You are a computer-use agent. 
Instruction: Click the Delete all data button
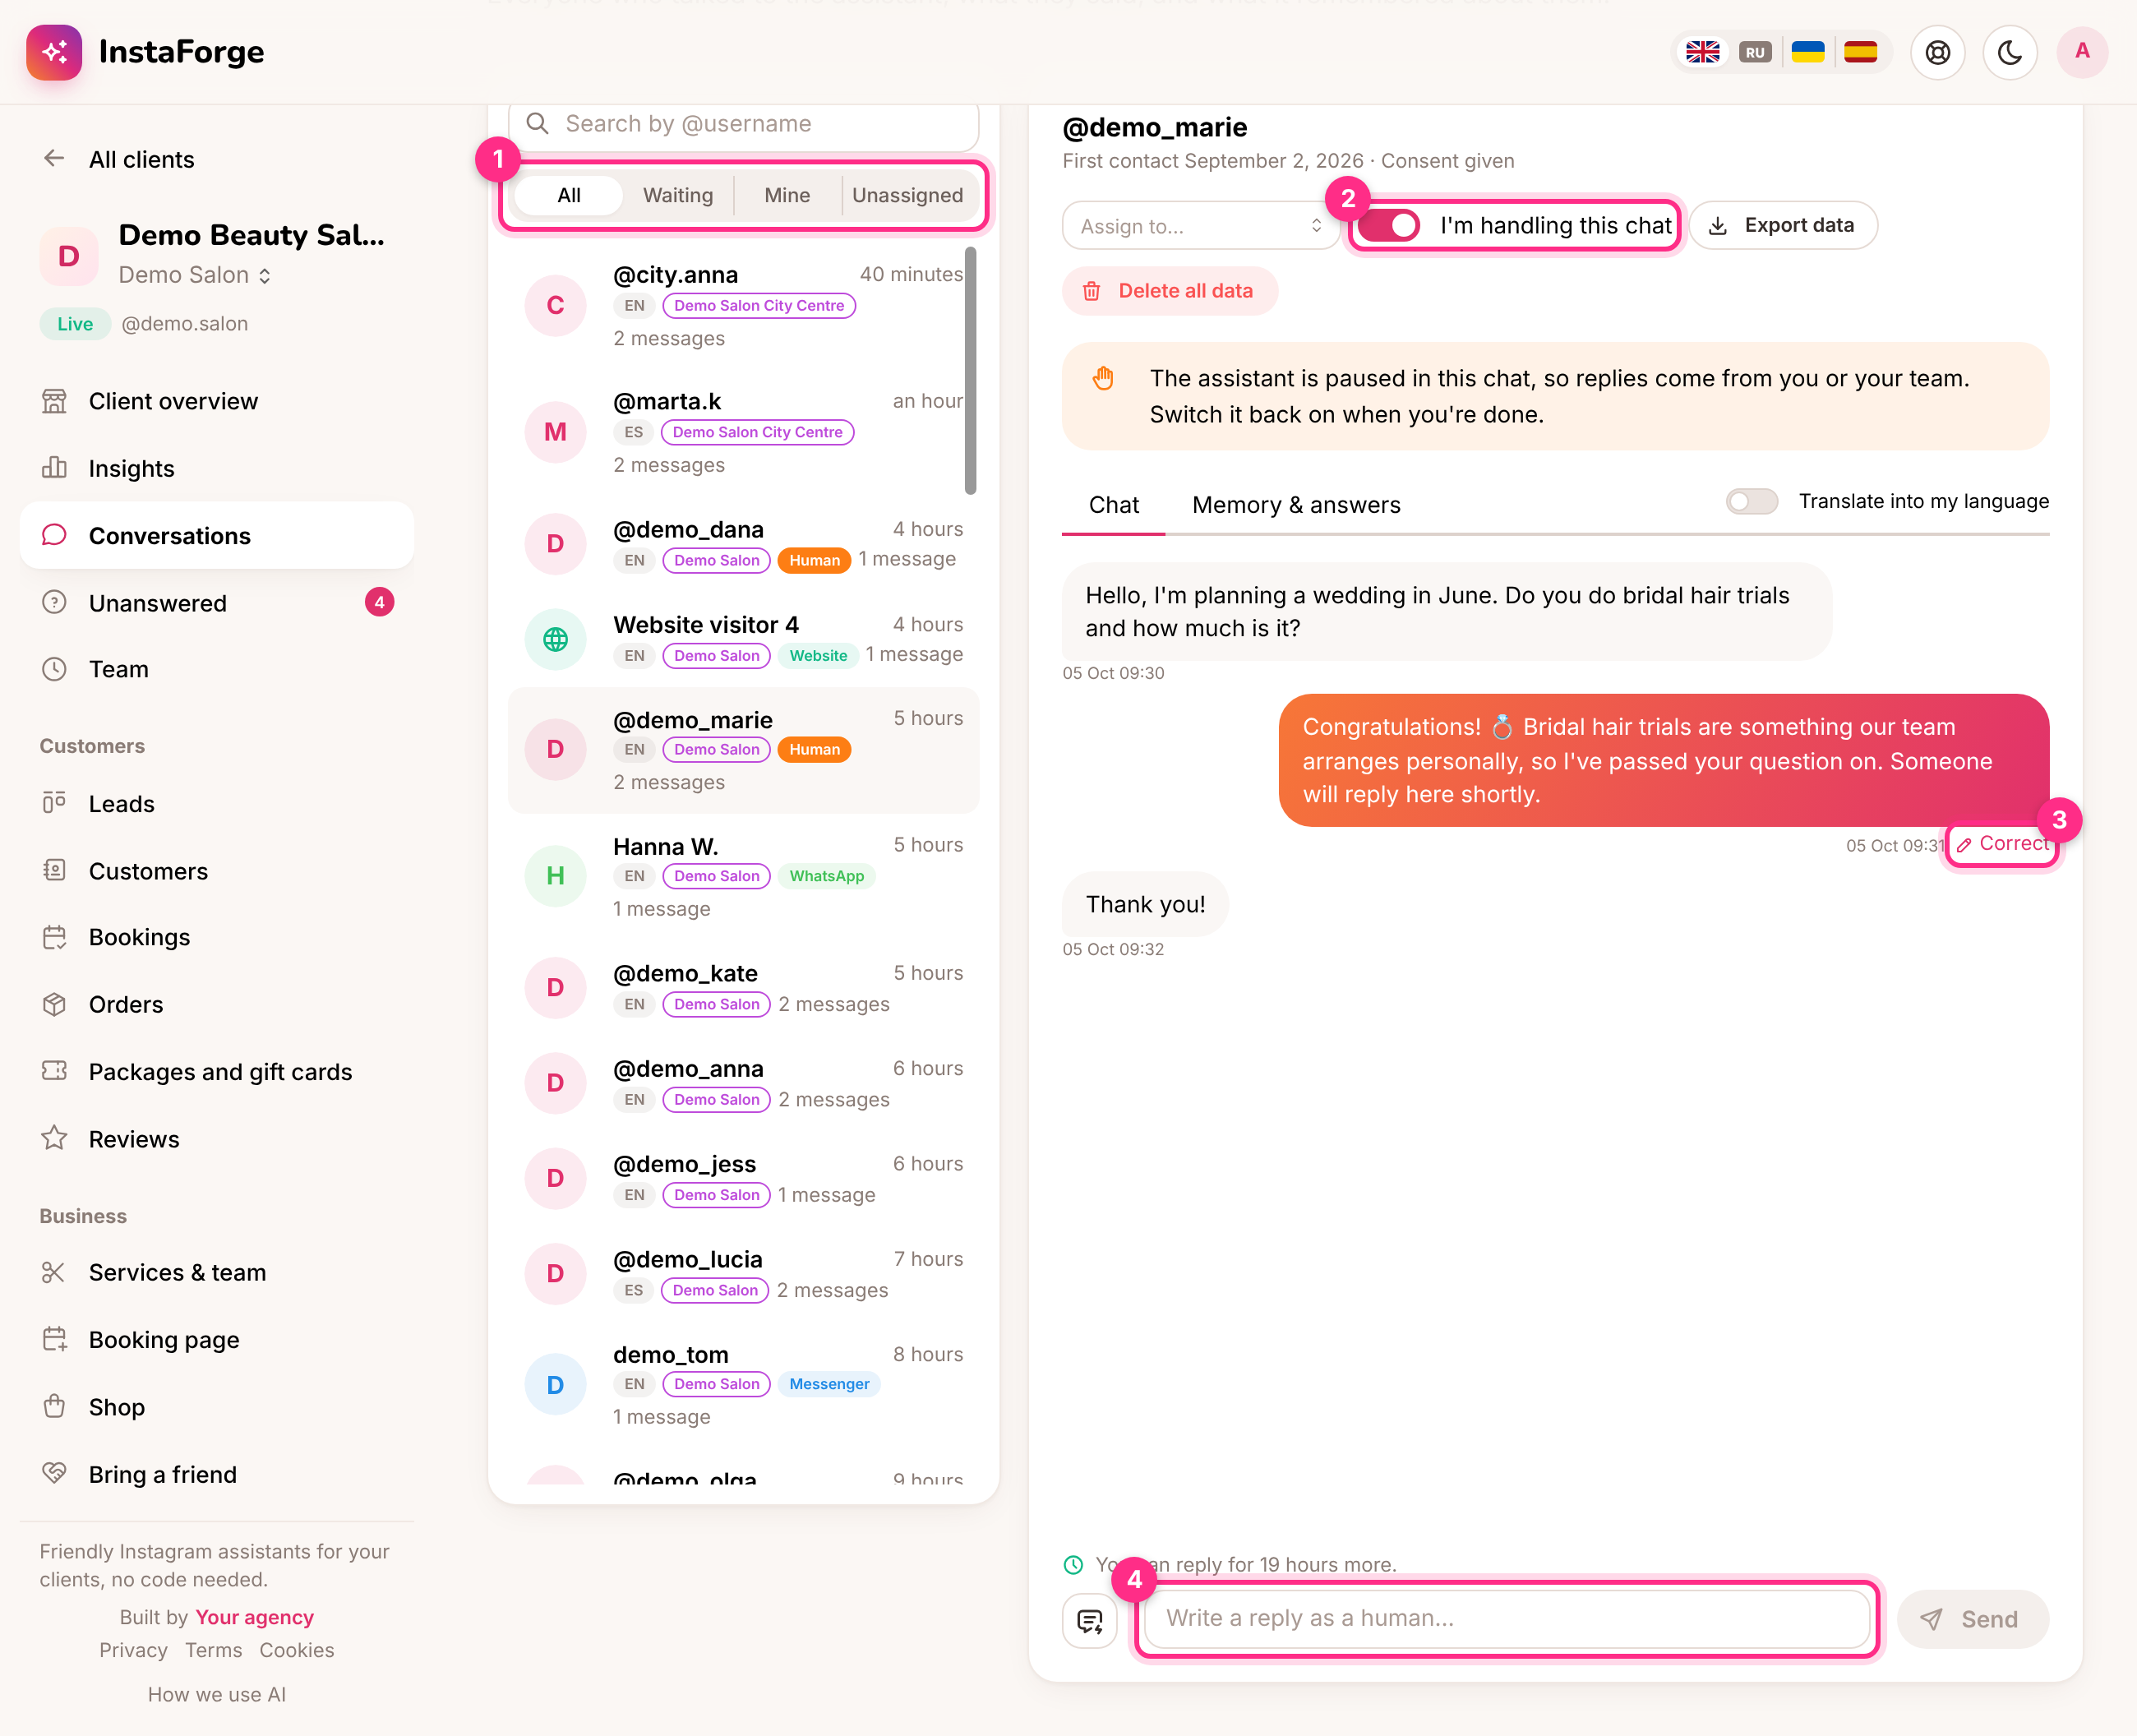(x=1169, y=291)
